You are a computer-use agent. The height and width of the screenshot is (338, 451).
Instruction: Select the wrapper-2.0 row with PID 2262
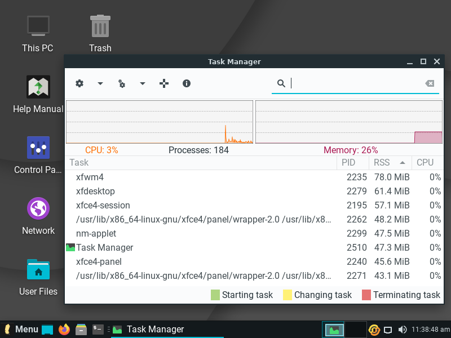(254, 219)
